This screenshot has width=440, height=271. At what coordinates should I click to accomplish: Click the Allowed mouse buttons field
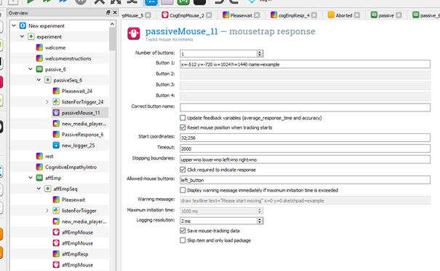pos(305,180)
